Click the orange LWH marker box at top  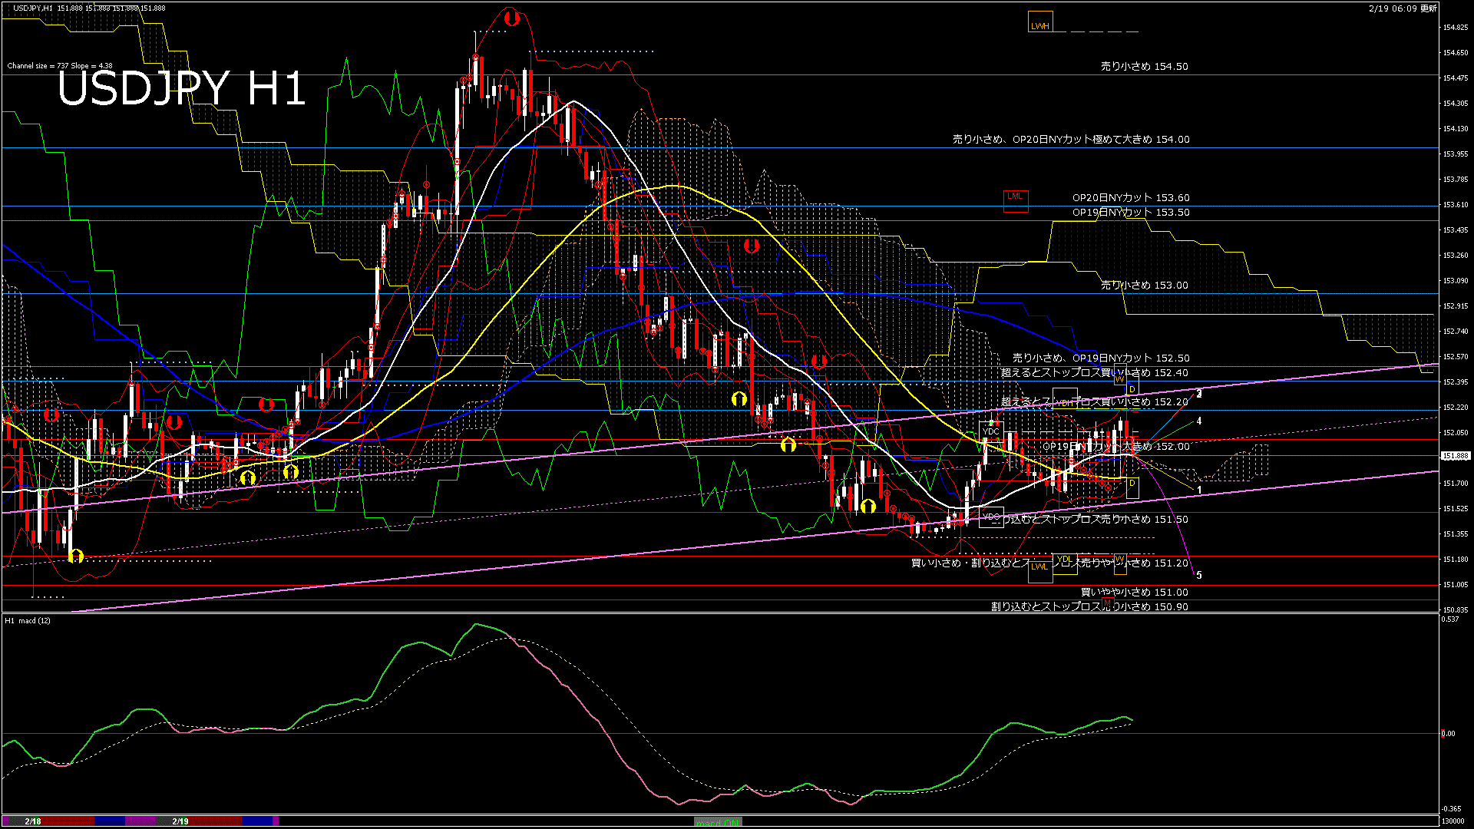point(1040,22)
